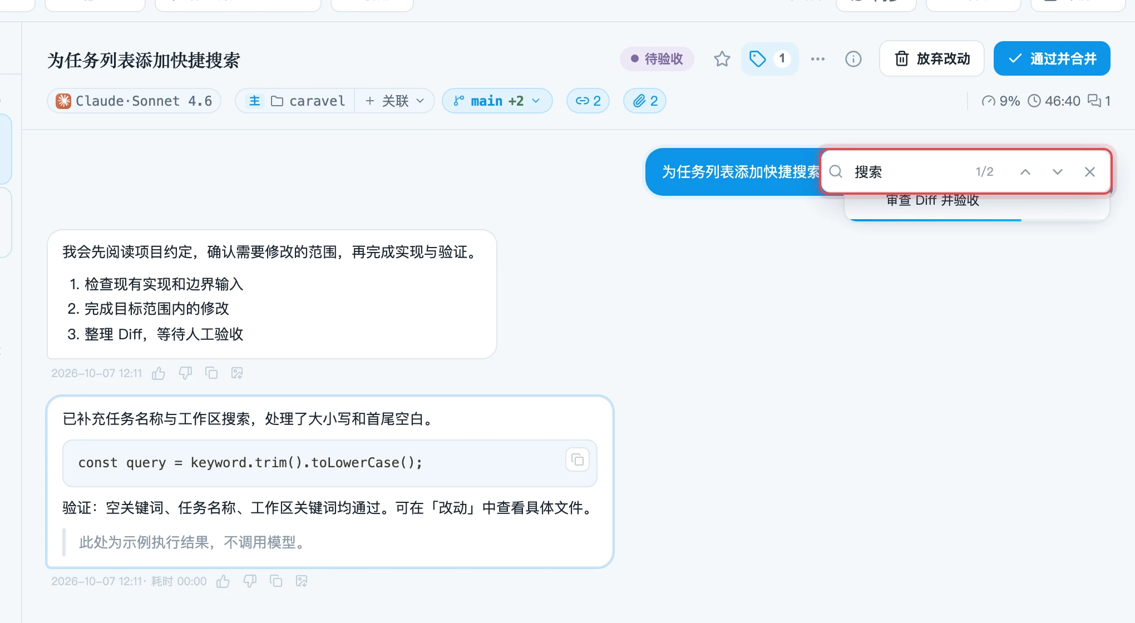The height and width of the screenshot is (623, 1135).
Task: Export first message as image
Action: tap(237, 373)
